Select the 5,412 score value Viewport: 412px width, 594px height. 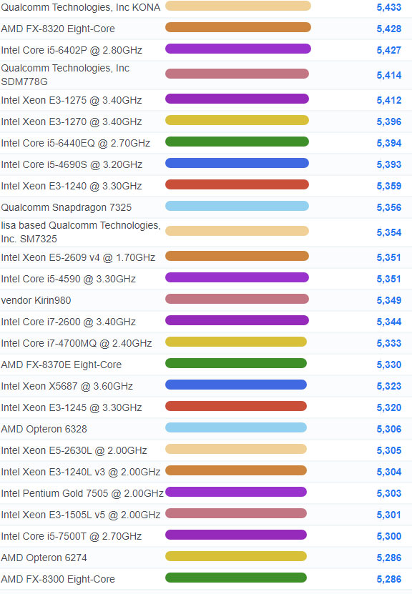pos(389,100)
